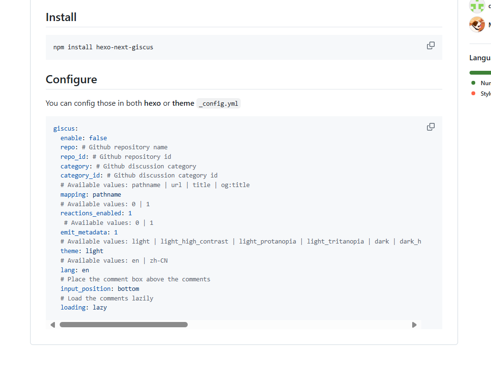The width and height of the screenshot is (491, 377).
Task: Click the 'giscus:' line
Action: point(65,129)
